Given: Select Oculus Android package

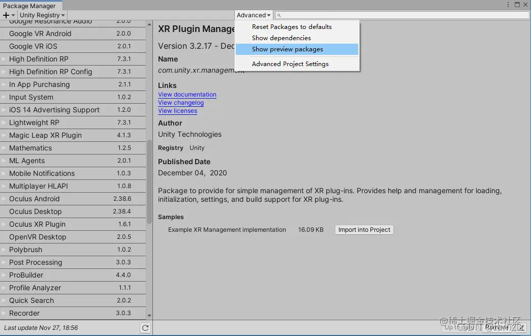Looking at the screenshot, I should pos(73,199).
